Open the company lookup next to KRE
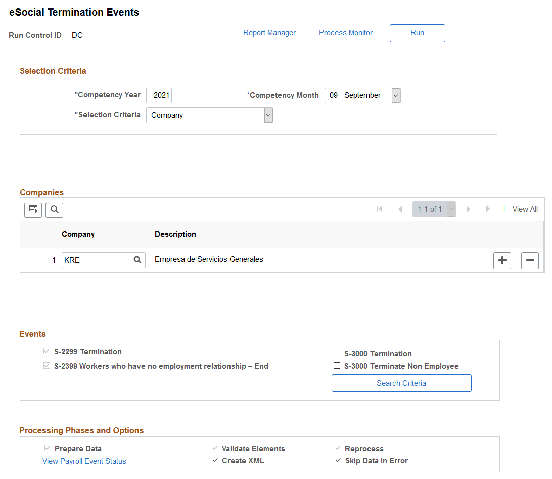 pyautogui.click(x=137, y=260)
